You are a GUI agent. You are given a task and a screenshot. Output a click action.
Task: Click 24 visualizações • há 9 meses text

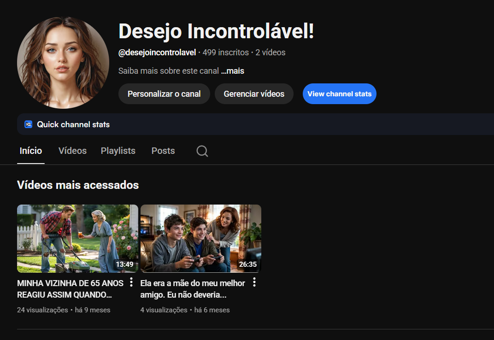pyautogui.click(x=64, y=310)
